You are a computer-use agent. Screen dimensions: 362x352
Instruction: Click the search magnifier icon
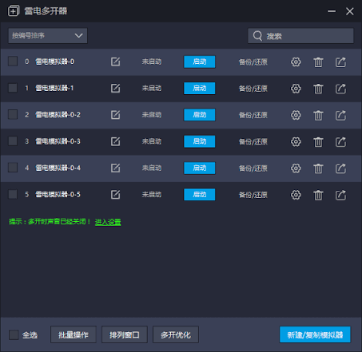pyautogui.click(x=257, y=36)
